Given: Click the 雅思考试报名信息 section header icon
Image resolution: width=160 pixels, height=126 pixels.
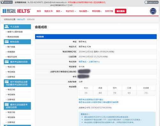Looking at the screenshot, I should pyautogui.click(x=7, y=62).
